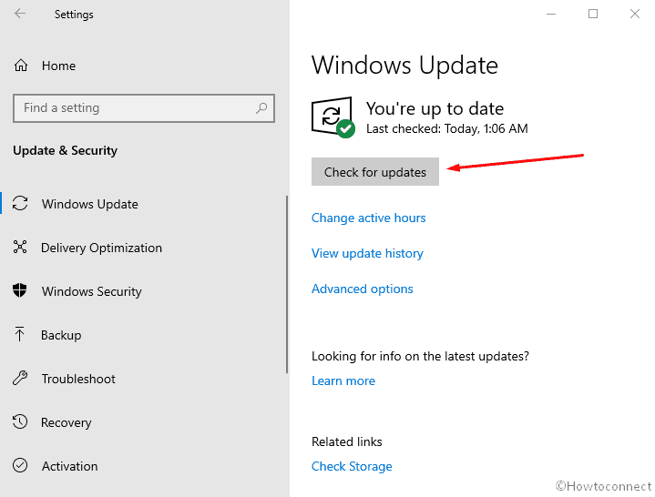
Task: Open the Activation page
Action: click(70, 466)
